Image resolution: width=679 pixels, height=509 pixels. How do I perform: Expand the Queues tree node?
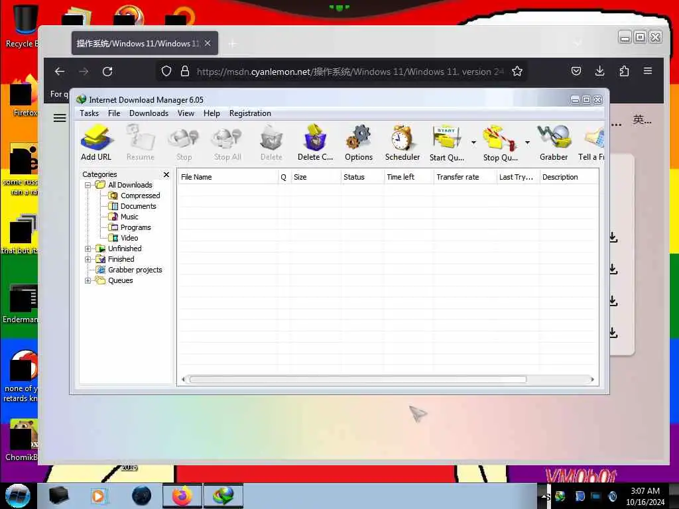[88, 280]
